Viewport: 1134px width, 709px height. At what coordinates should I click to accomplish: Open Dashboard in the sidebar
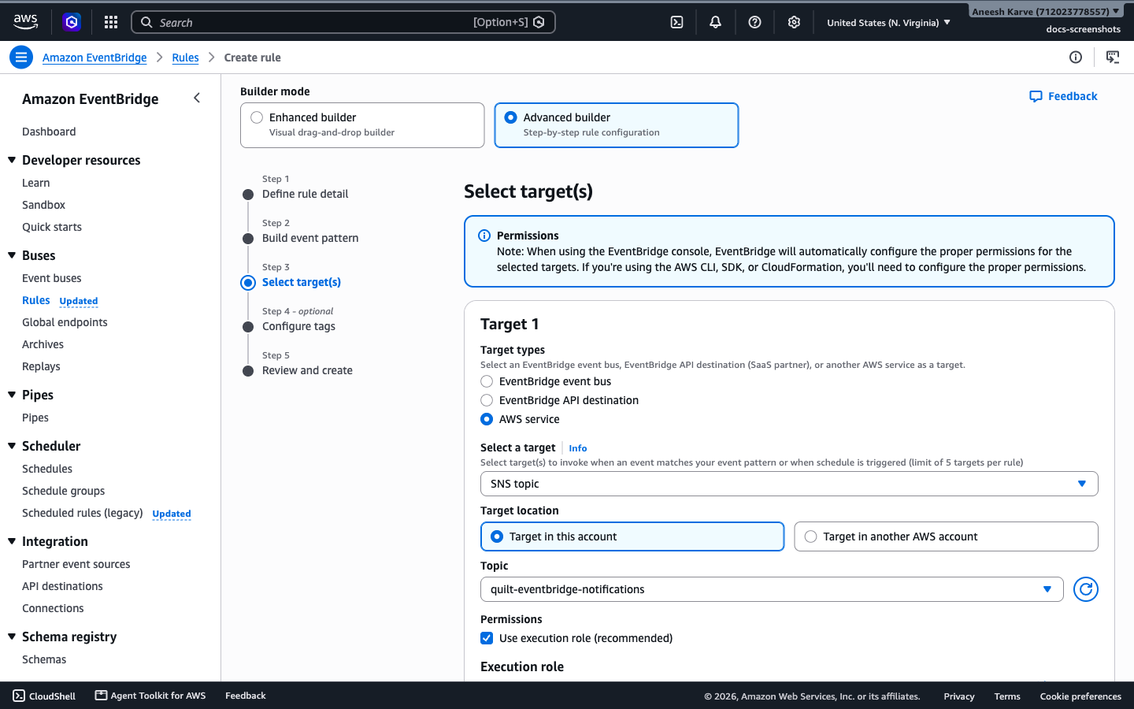[x=49, y=132]
